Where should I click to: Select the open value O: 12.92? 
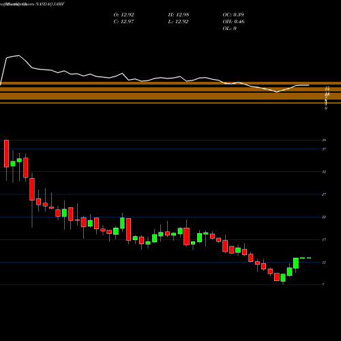[123, 15]
